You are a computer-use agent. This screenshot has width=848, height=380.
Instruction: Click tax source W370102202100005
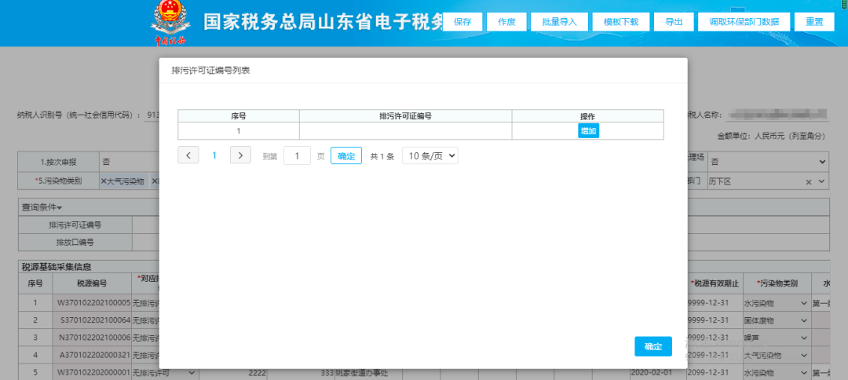(93, 303)
